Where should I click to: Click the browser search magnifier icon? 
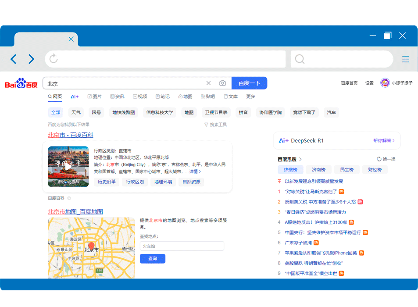pos(300,59)
